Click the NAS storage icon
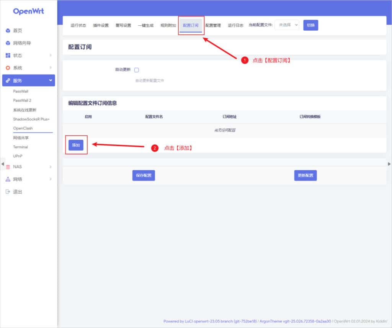Image resolution: width=392 pixels, height=328 pixels. point(8,167)
